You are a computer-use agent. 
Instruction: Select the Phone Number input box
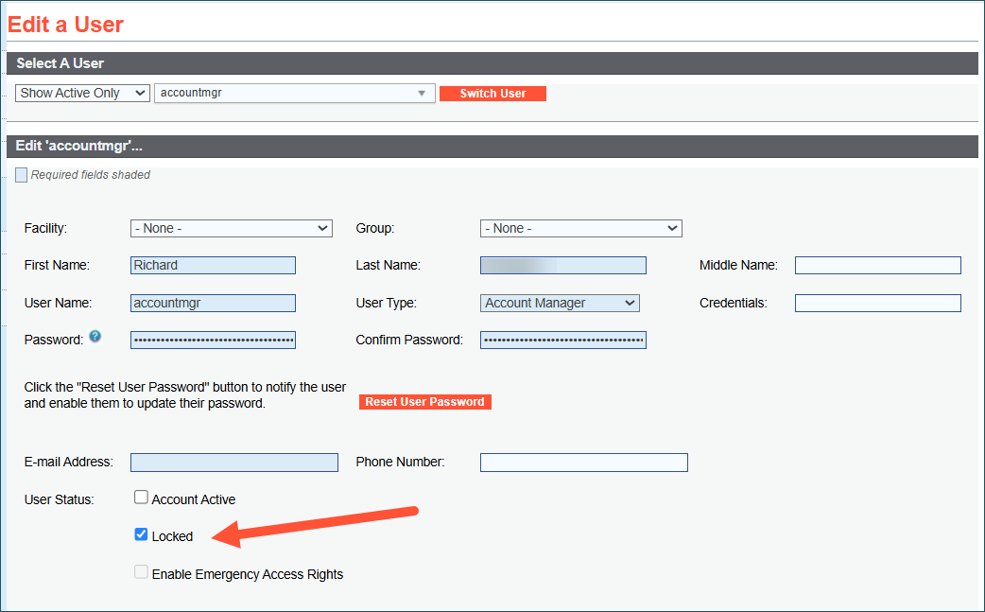pyautogui.click(x=583, y=462)
